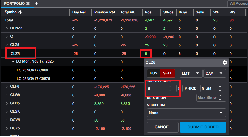Decrease Max Show with down arrow
Image resolution: width=248 pixels, height=137 pixels.
pyautogui.click(x=220, y=99)
